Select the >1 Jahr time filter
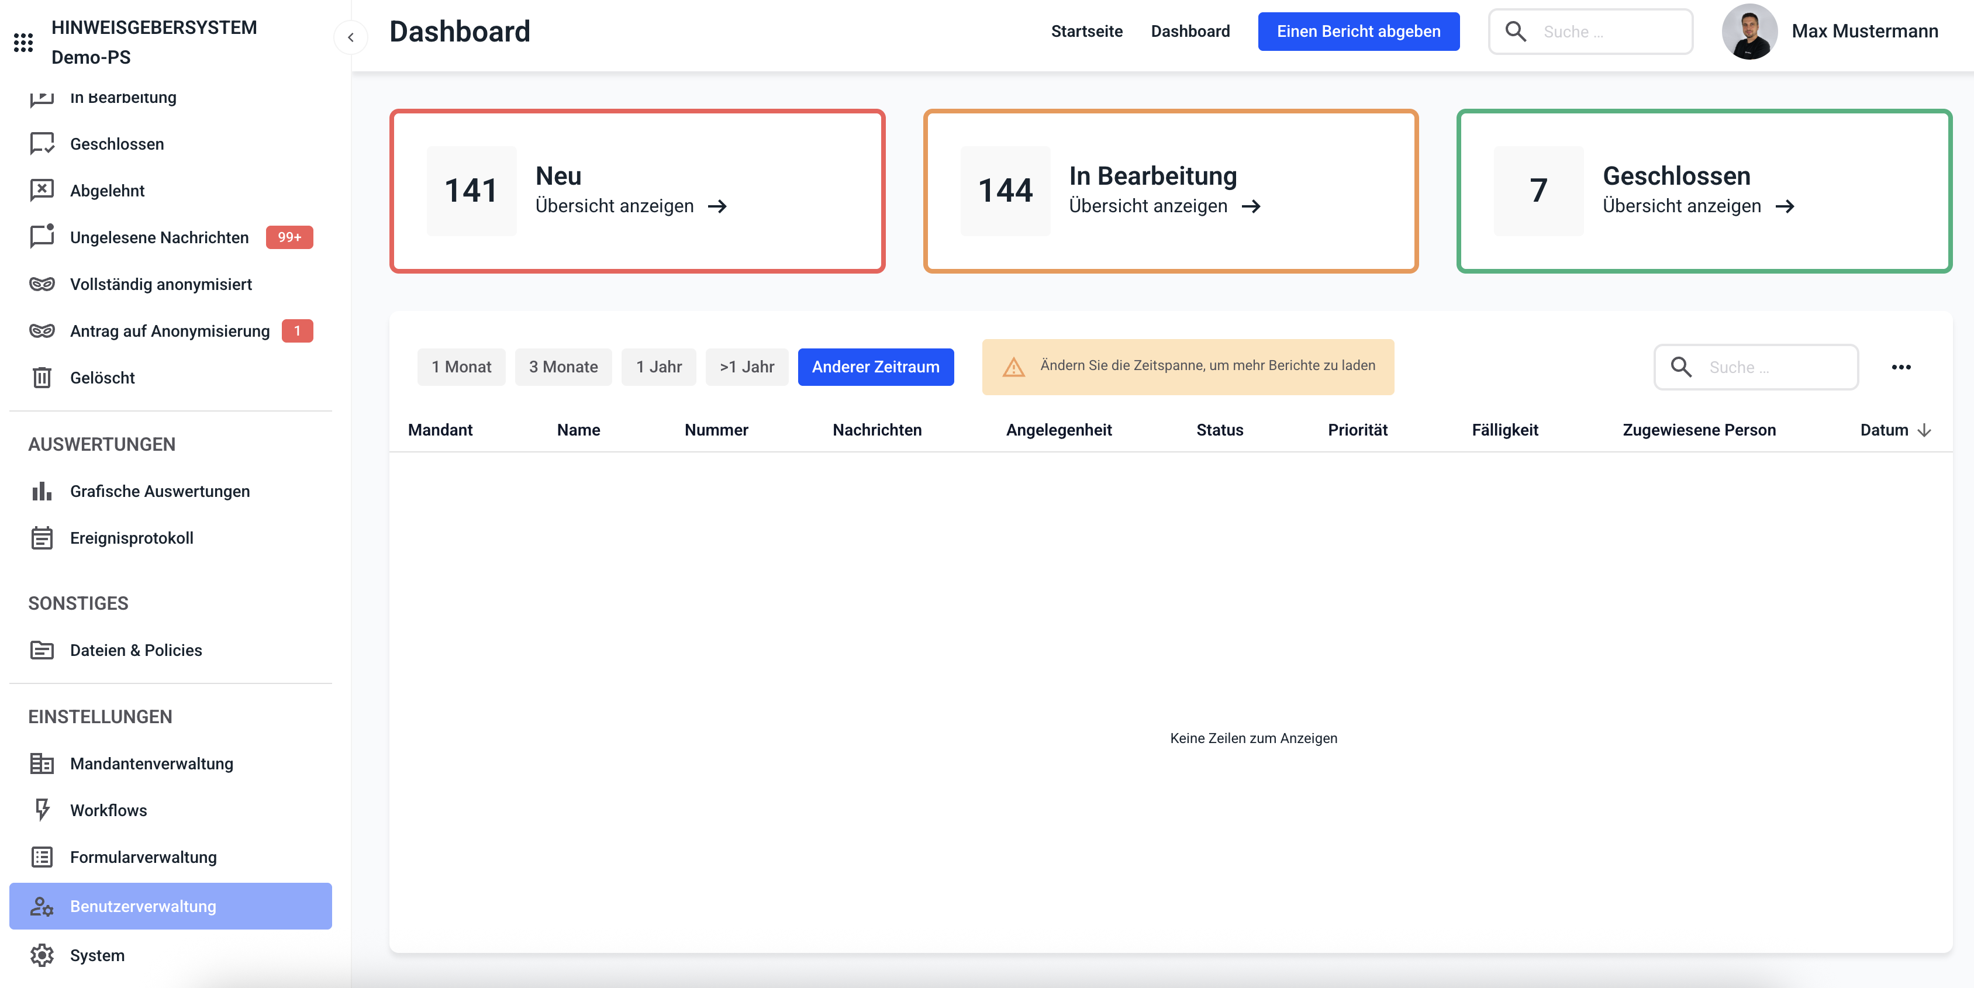This screenshot has height=988, width=1974. tap(746, 367)
